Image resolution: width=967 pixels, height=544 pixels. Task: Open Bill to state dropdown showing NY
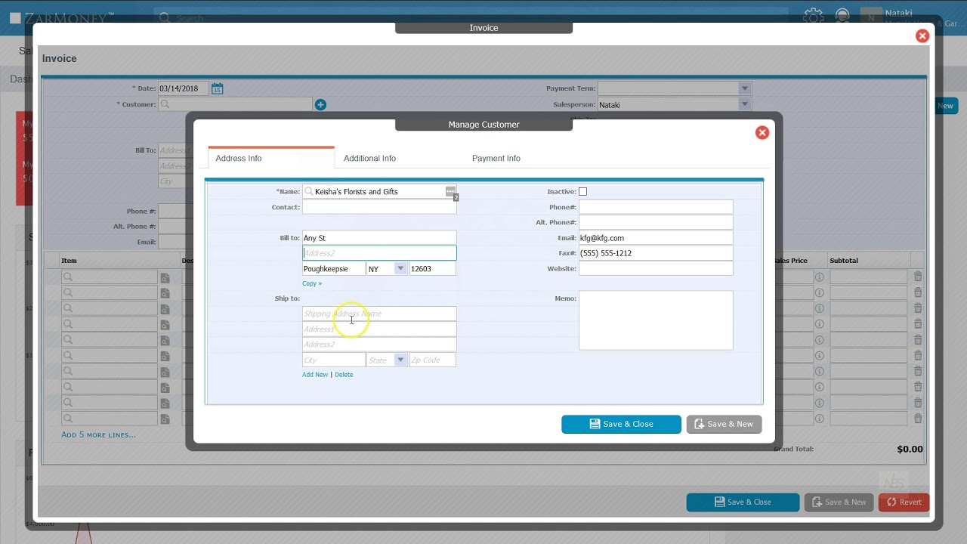point(400,268)
